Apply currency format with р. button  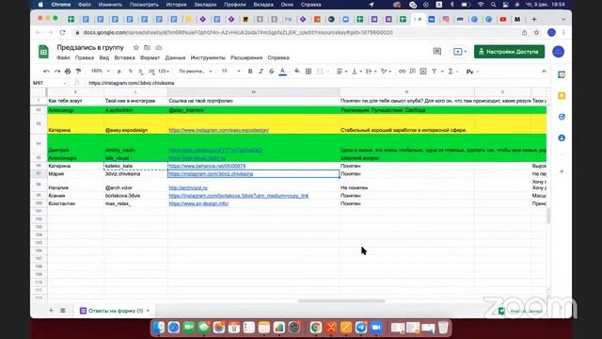click(119, 72)
